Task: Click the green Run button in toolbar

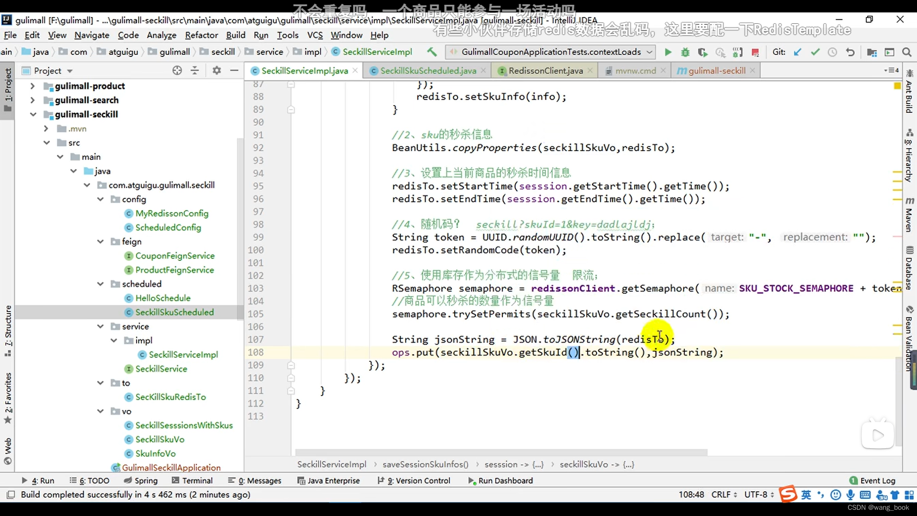Action: point(668,52)
